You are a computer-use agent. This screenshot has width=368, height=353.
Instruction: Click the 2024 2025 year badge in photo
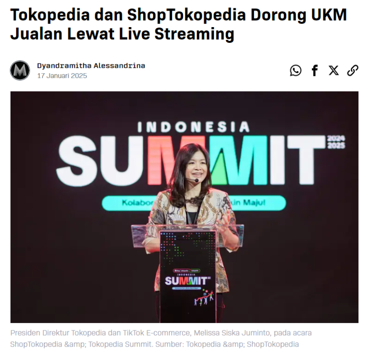click(x=336, y=142)
